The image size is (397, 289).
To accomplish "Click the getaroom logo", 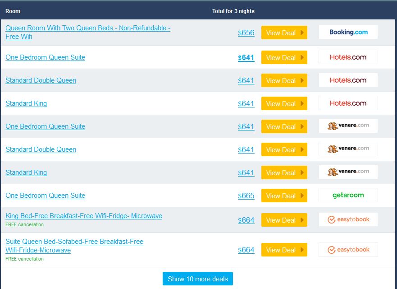I will [348, 195].
